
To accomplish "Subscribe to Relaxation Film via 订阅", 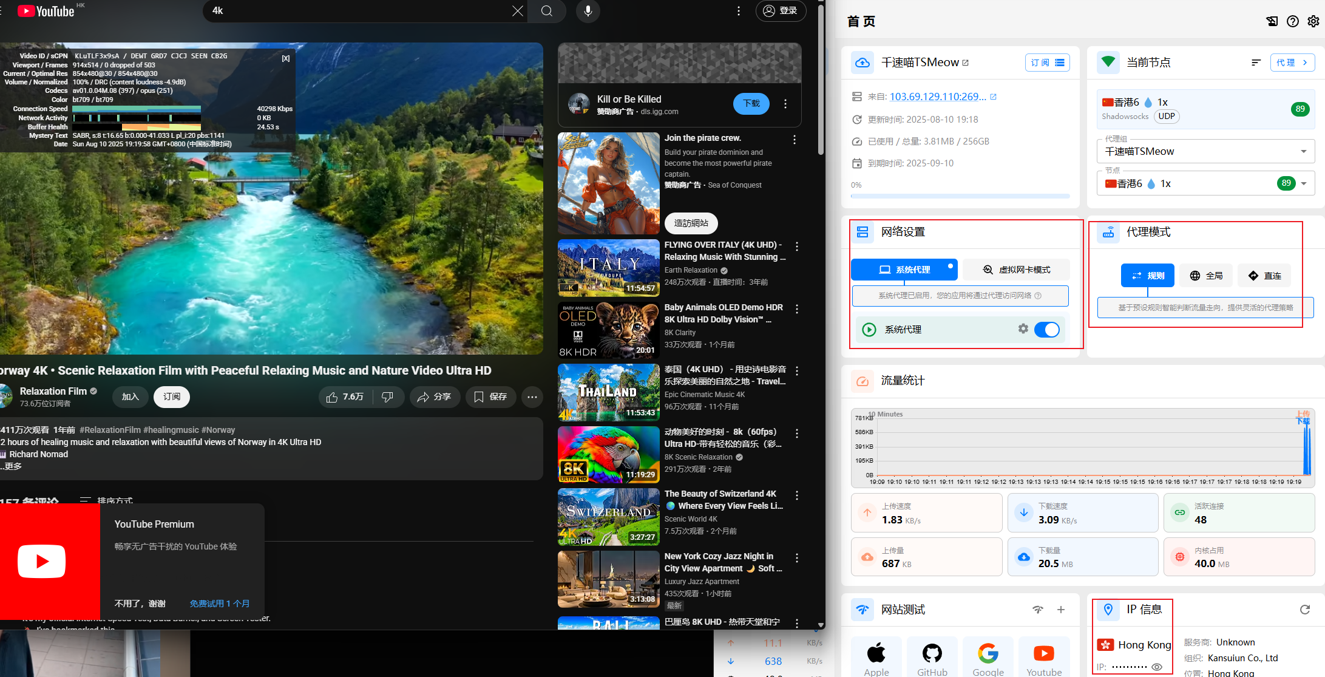I will pos(172,396).
